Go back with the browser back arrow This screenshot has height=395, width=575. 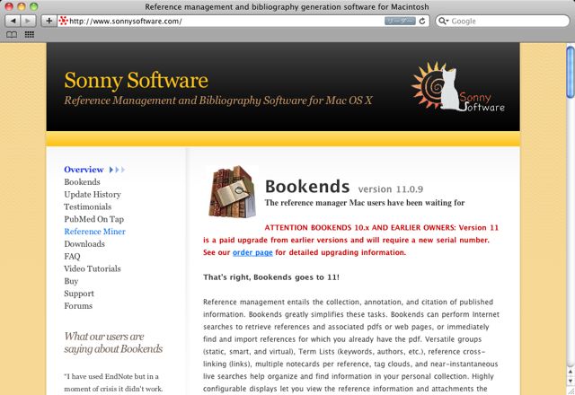(13, 21)
